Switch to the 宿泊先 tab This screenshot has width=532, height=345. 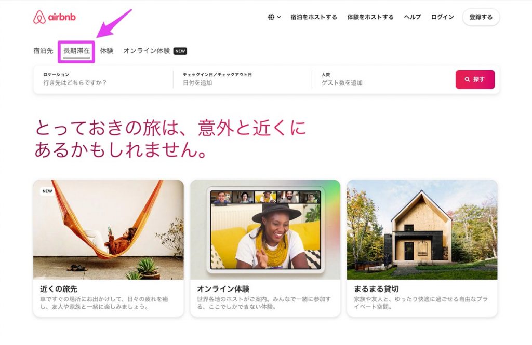pos(43,51)
